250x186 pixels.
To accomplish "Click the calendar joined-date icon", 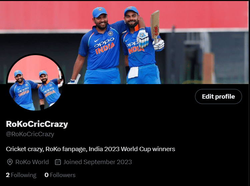I will point(58,162).
